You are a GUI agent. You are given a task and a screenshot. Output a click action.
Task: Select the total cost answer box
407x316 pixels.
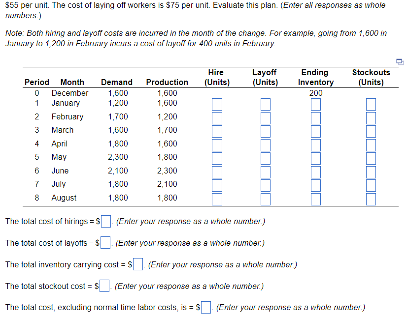[x=205, y=307]
